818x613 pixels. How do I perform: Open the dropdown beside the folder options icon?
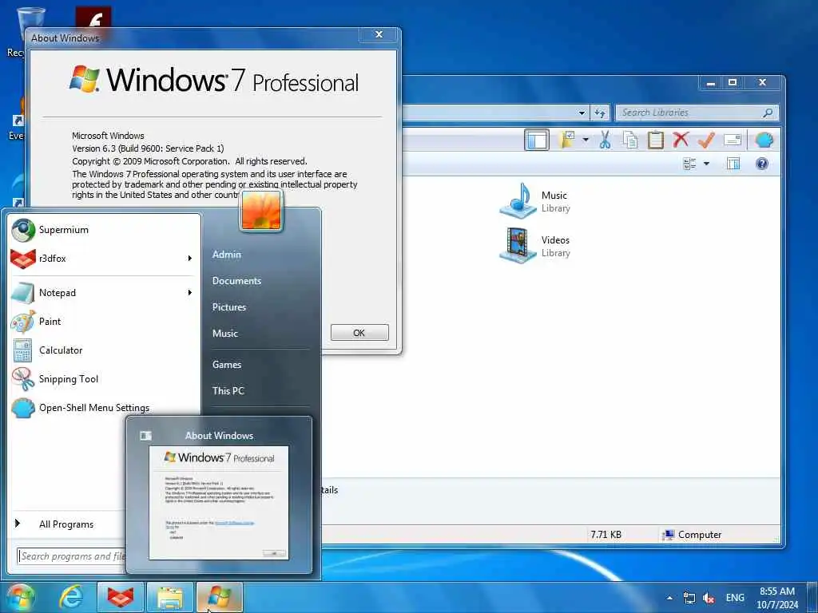tap(586, 140)
